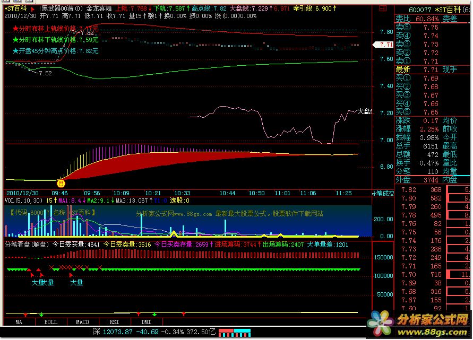The width and height of the screenshot is (473, 340).
Task: Select the RSI indicator tab
Action: (x=114, y=322)
